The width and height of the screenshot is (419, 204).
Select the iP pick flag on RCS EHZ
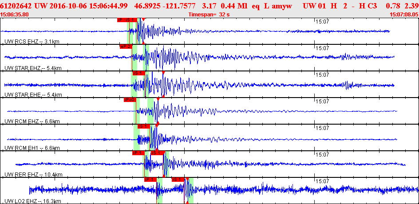tap(121, 20)
